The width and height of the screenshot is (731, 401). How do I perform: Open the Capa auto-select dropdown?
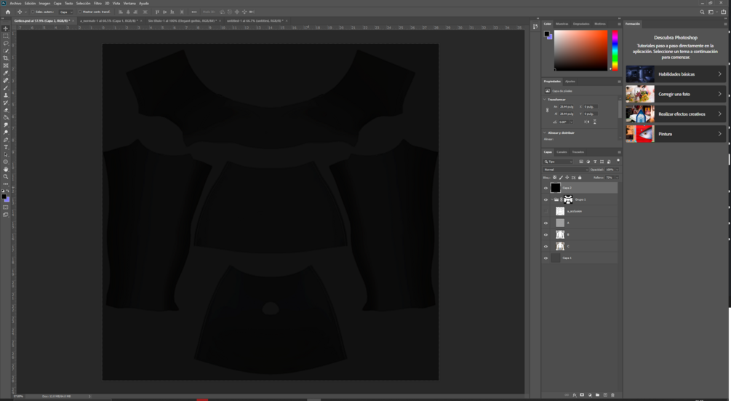tap(65, 12)
